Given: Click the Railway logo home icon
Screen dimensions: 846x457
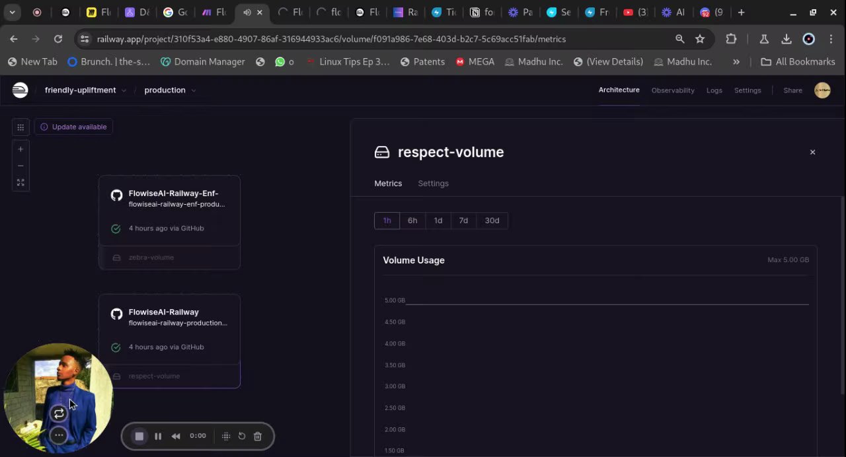Looking at the screenshot, I should click(x=20, y=90).
